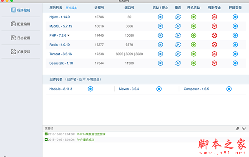The height and width of the screenshot is (157, 249).
Task: Toggle Maven environment variable button
Action: coord(159,89)
